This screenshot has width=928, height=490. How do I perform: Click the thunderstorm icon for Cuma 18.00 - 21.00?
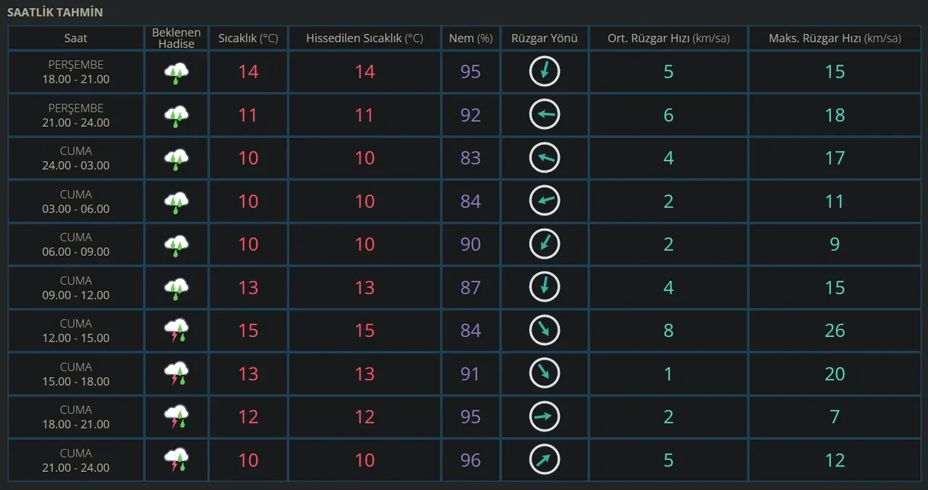pyautogui.click(x=176, y=418)
